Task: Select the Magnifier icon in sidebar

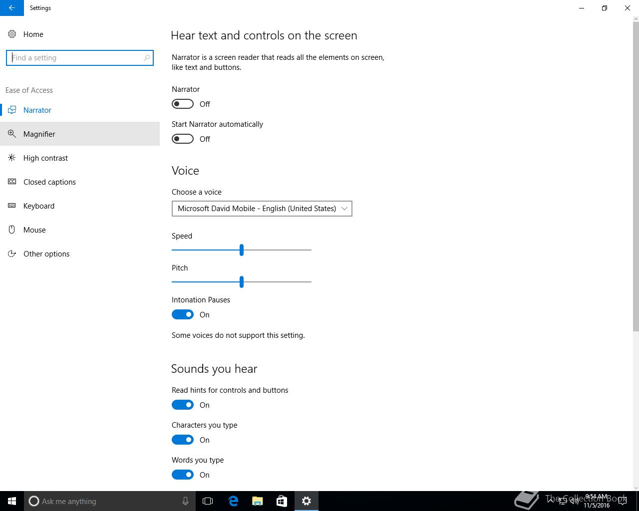Action: [x=12, y=134]
